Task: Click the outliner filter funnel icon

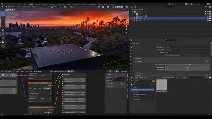Action: 206,7
